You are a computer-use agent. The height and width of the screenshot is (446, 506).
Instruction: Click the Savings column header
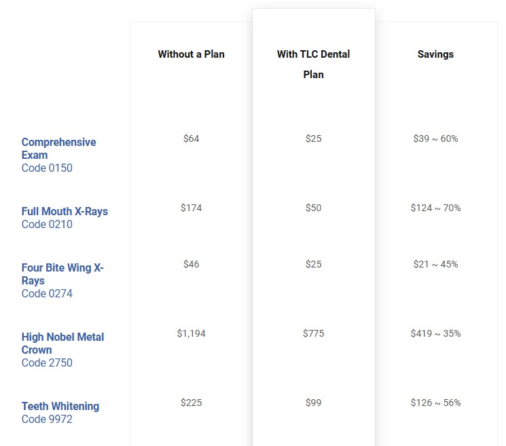point(435,54)
